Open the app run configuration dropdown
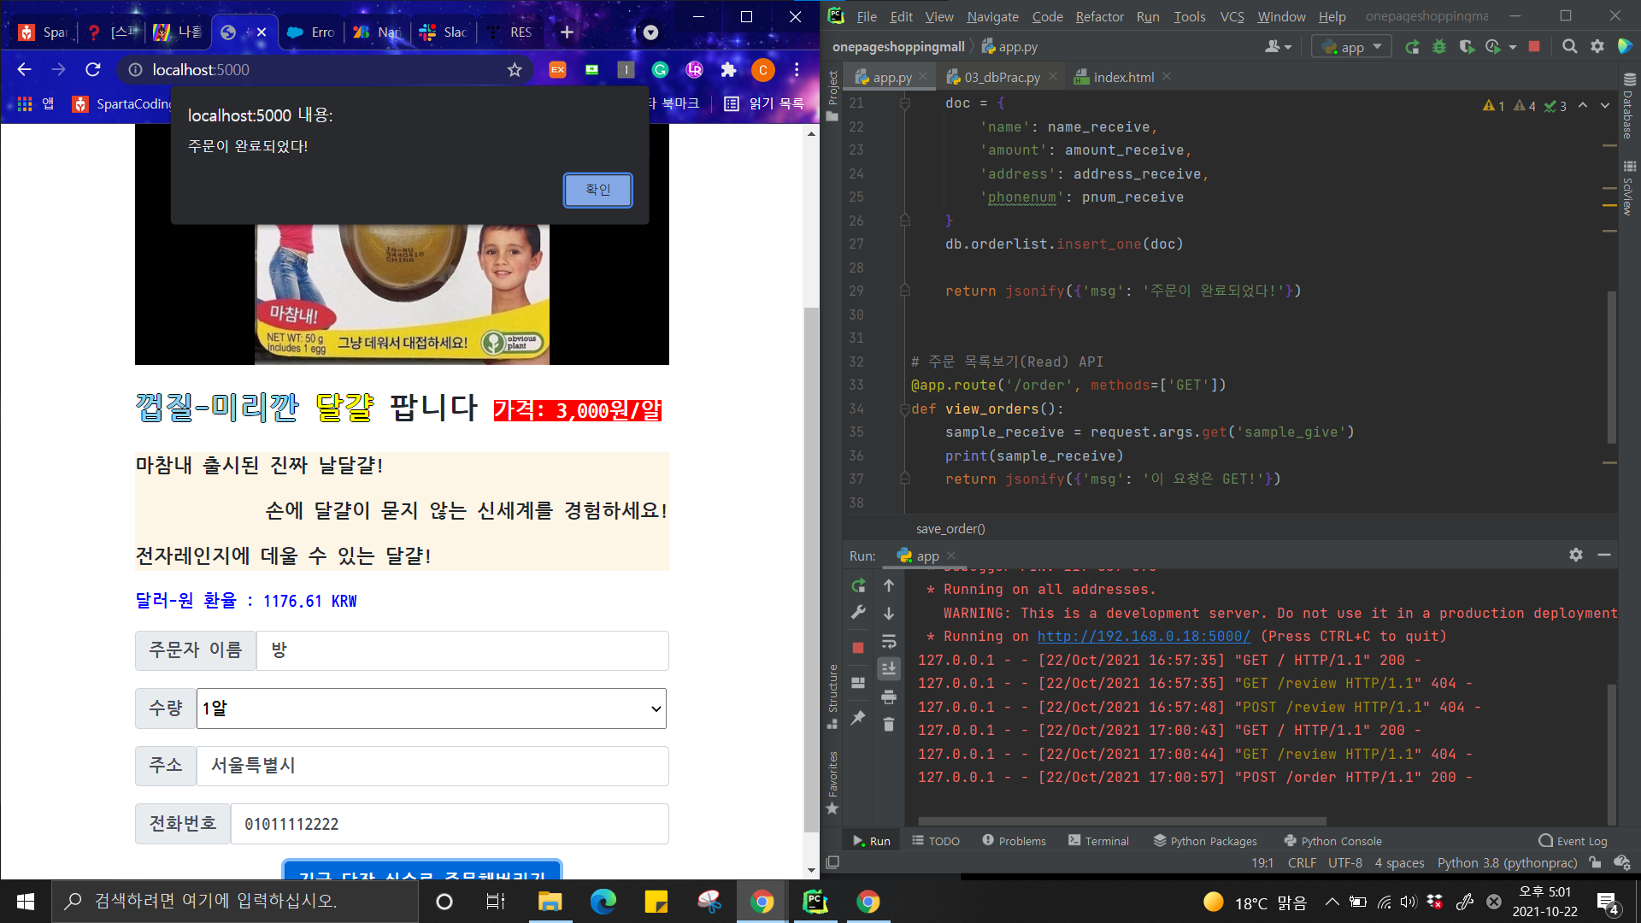The height and width of the screenshot is (923, 1641). click(x=1352, y=47)
